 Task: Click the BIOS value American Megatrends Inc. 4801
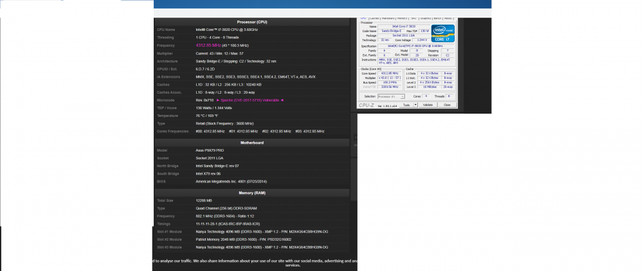pos(231,182)
